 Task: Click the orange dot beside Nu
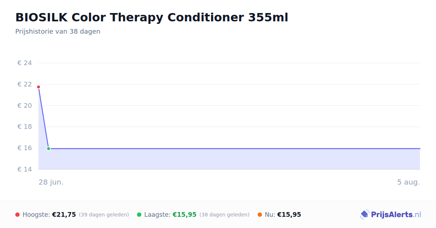coord(260,215)
